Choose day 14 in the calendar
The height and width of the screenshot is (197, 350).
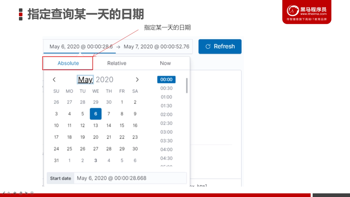coord(109,125)
